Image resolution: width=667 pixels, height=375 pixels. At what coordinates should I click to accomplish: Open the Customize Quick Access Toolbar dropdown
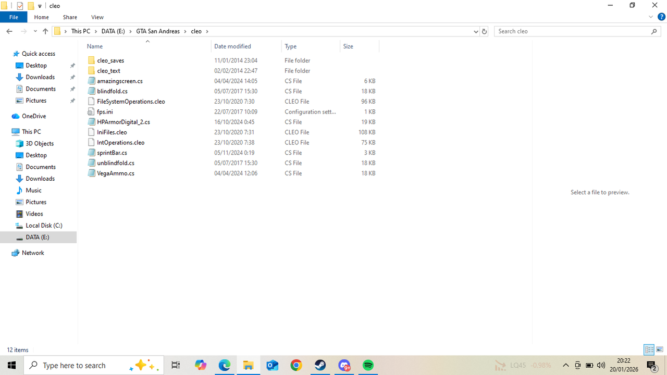point(40,6)
